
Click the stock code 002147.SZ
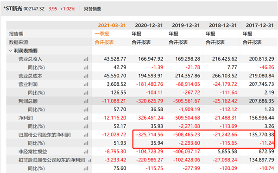pos(34,9)
